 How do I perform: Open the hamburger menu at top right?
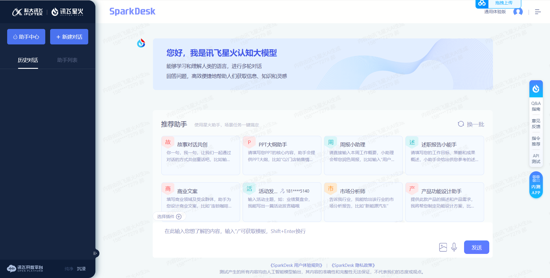point(538,12)
